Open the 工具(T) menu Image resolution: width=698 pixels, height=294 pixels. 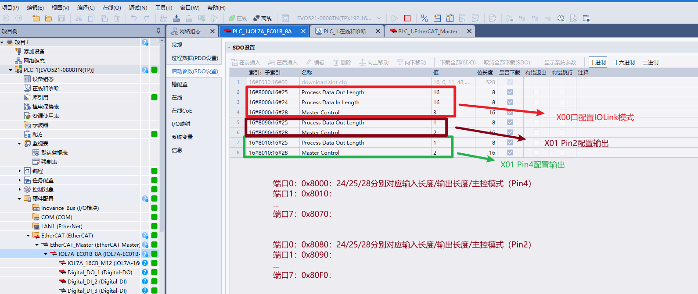point(163,7)
